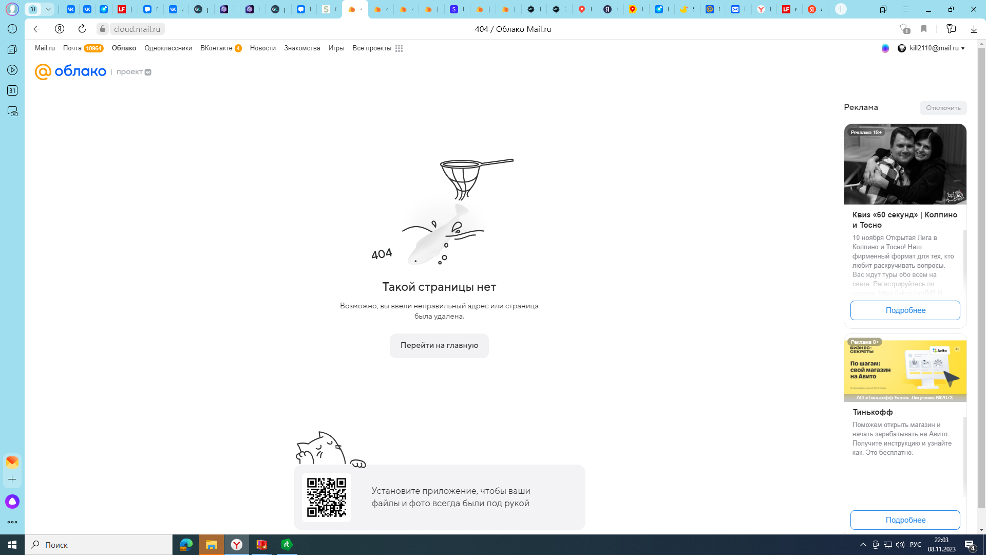The height and width of the screenshot is (555, 986).
Task: Click the downloads arrow icon
Action: point(974,29)
